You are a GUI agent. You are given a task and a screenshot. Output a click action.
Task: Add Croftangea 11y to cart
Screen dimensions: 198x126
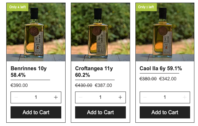click(x=100, y=112)
